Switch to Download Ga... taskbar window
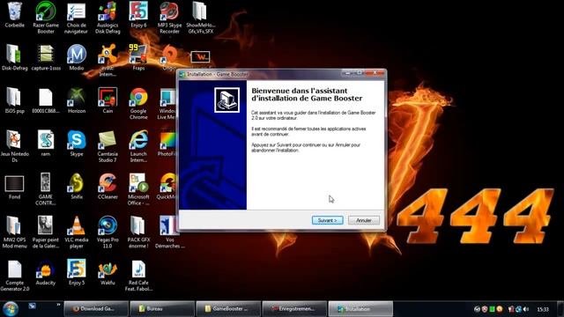The height and width of the screenshot is (317, 564). tap(96, 309)
